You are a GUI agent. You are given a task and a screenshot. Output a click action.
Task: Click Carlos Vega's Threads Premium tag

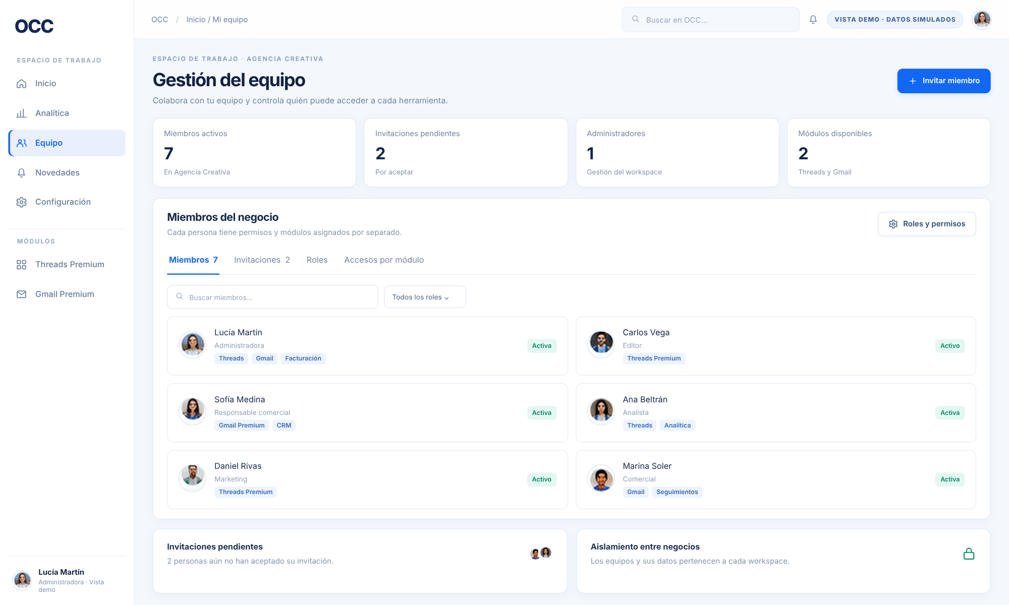tap(654, 358)
